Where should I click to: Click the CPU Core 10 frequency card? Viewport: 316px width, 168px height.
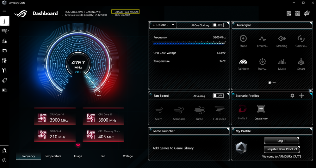[55, 116]
